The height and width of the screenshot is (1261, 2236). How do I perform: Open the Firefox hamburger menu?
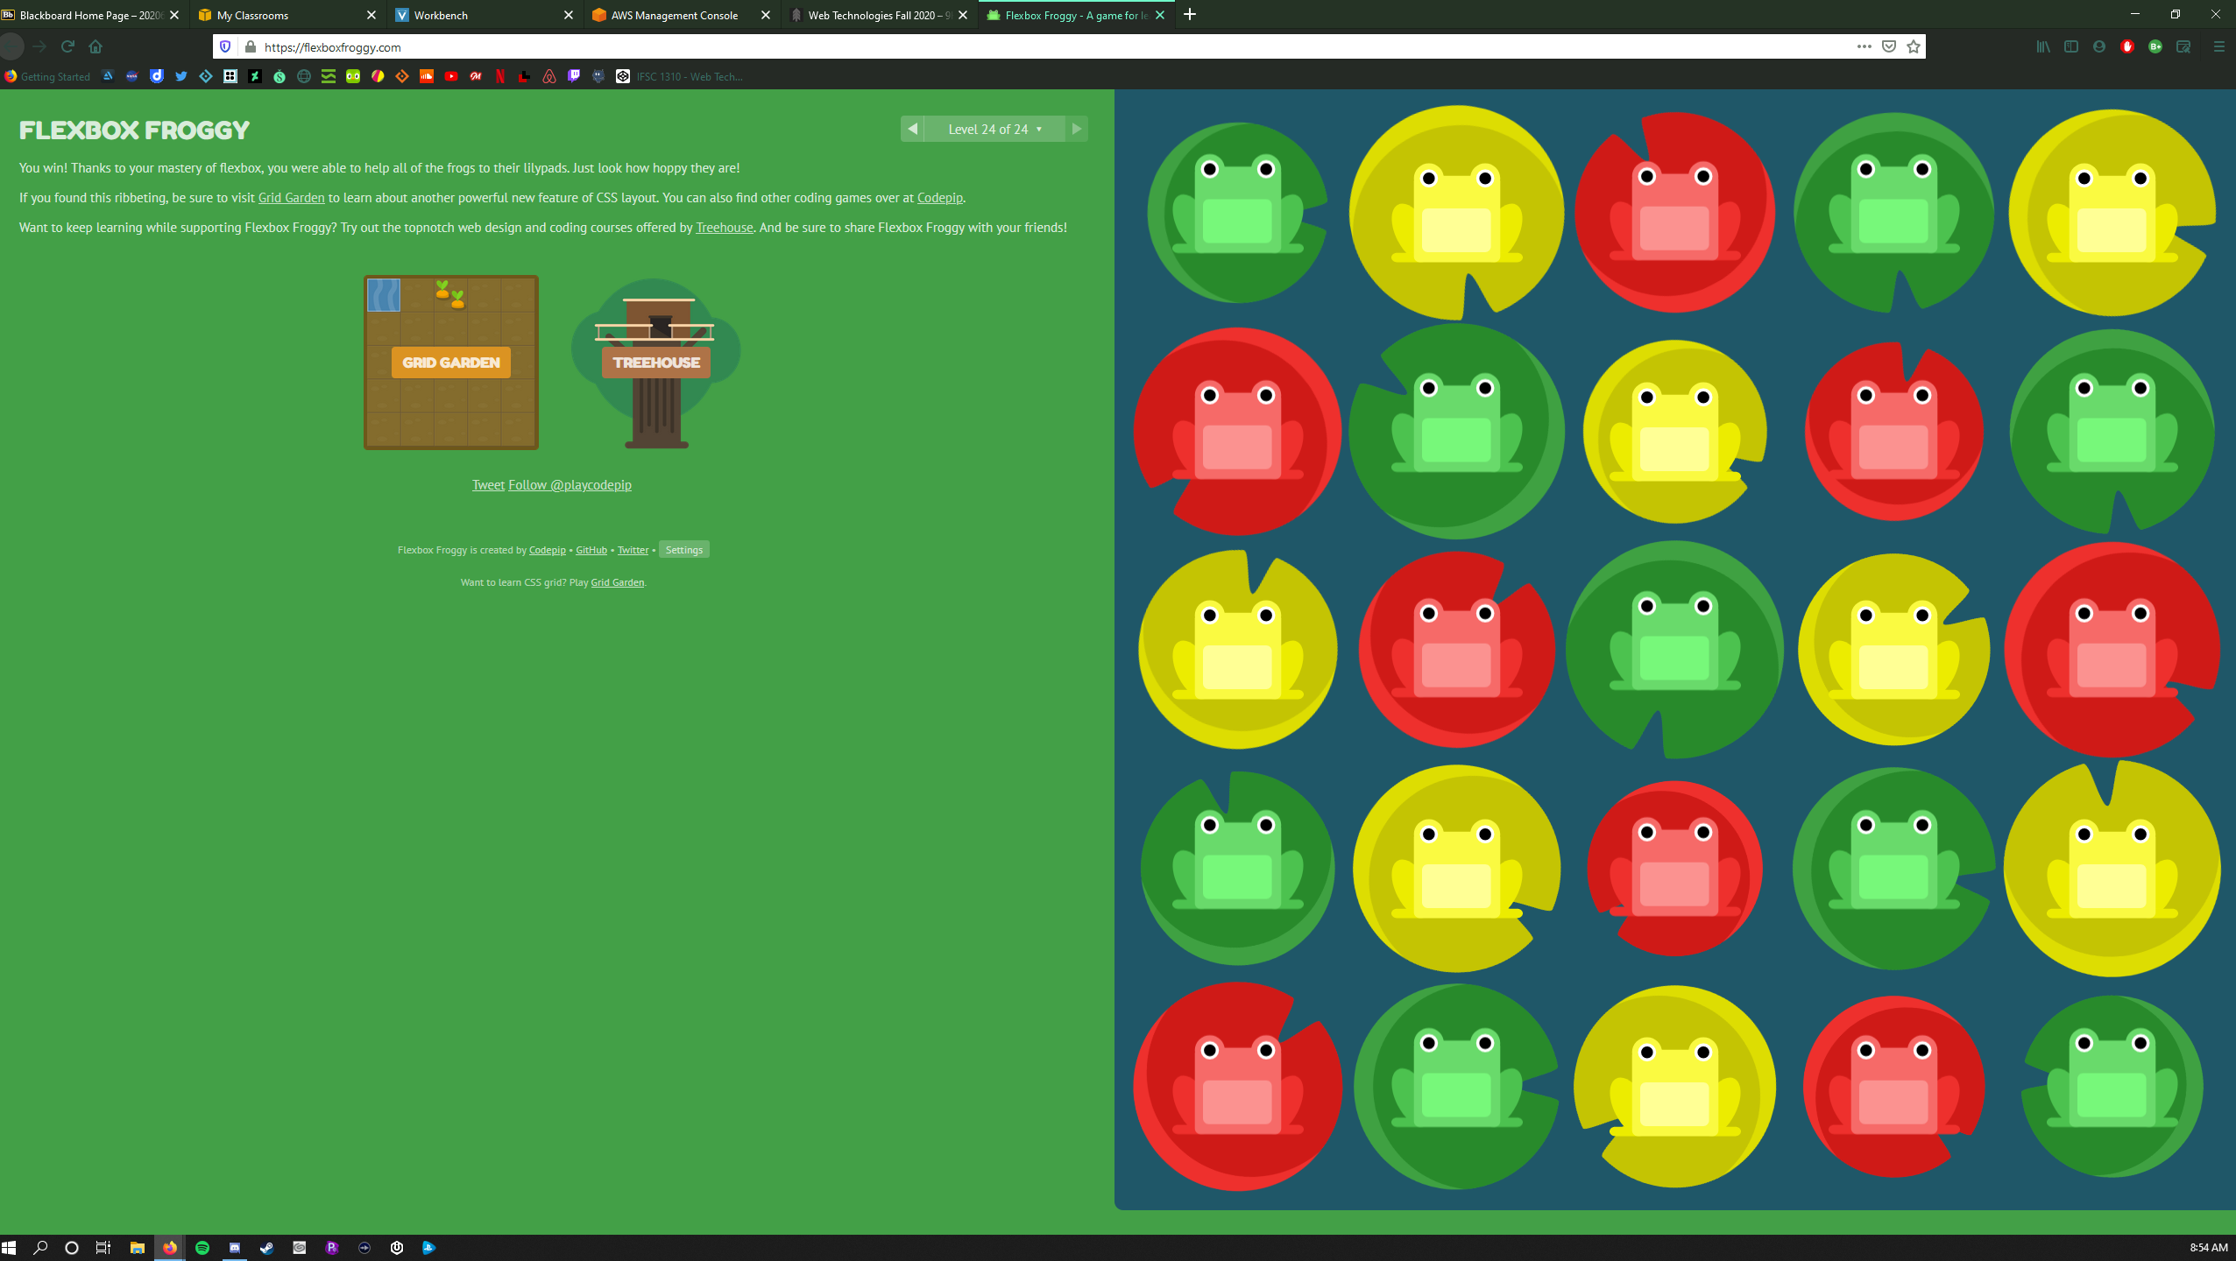click(x=2219, y=46)
